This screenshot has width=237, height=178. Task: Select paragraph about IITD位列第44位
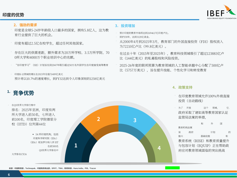(34, 117)
